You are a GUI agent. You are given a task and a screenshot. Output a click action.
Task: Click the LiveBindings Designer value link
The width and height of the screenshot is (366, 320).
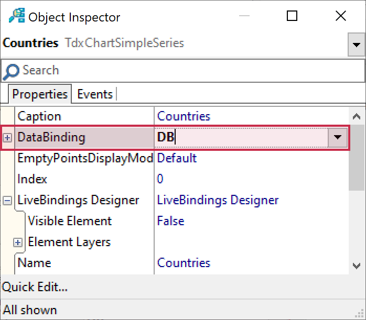(218, 200)
